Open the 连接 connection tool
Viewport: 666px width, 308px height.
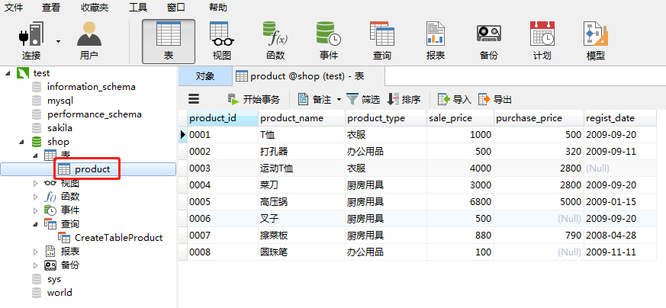click(x=31, y=41)
